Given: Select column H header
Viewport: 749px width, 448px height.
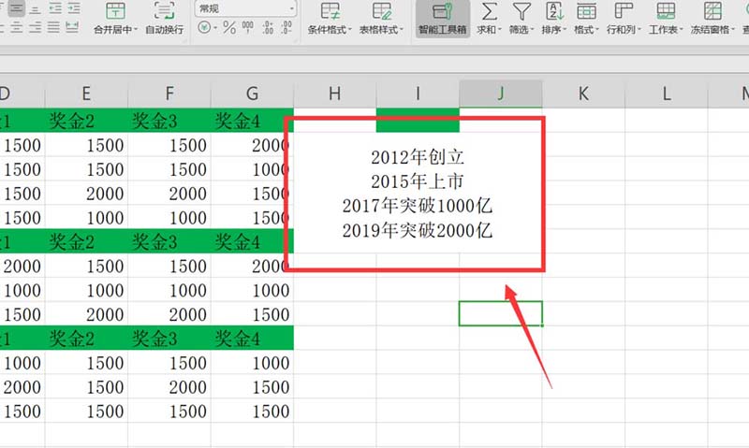Looking at the screenshot, I should (334, 94).
